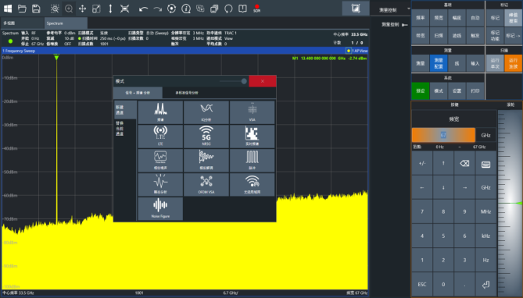Select the four-arrow move toolbar icon

point(82,9)
